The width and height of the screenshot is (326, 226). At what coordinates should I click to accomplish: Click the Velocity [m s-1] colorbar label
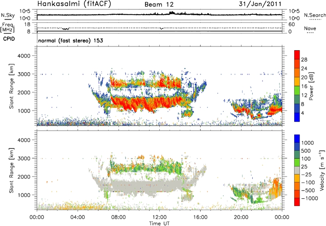tap(322, 170)
